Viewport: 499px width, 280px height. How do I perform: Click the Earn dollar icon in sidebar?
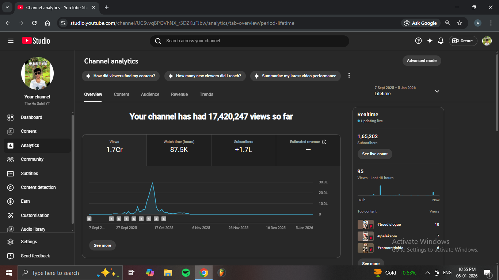pyautogui.click(x=11, y=201)
